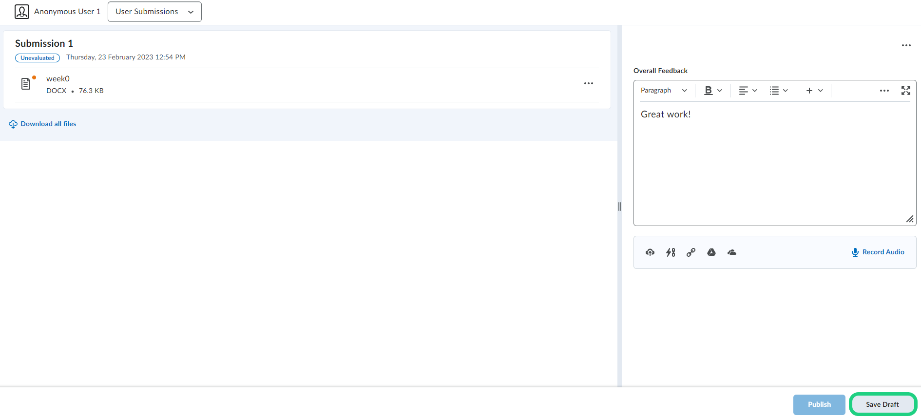Click the panel divider resize handle
Screen dimensions: 921x418
tap(619, 207)
